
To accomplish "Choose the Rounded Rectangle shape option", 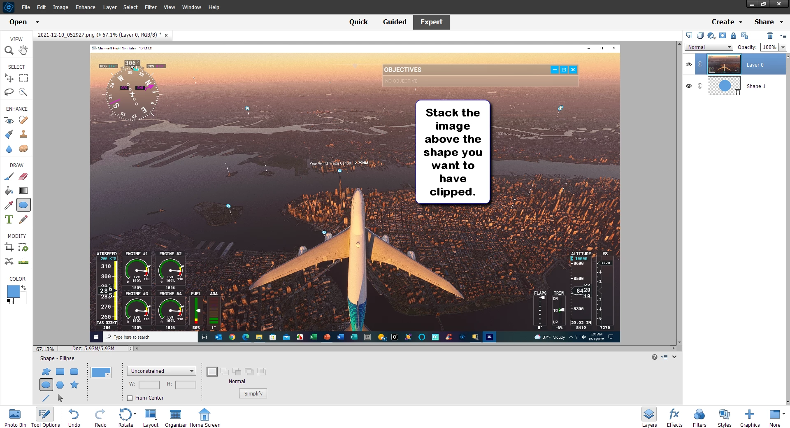I will [x=74, y=372].
